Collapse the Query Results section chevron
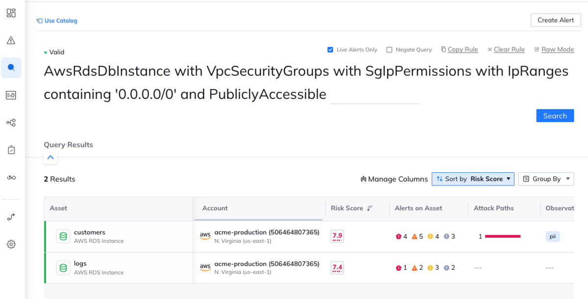Viewport: 588px width, 299px height. [50, 158]
